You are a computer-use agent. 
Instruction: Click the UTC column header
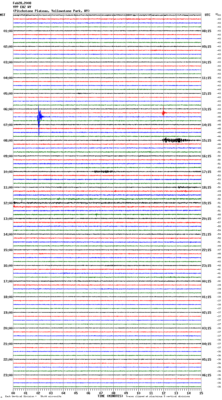208,15
